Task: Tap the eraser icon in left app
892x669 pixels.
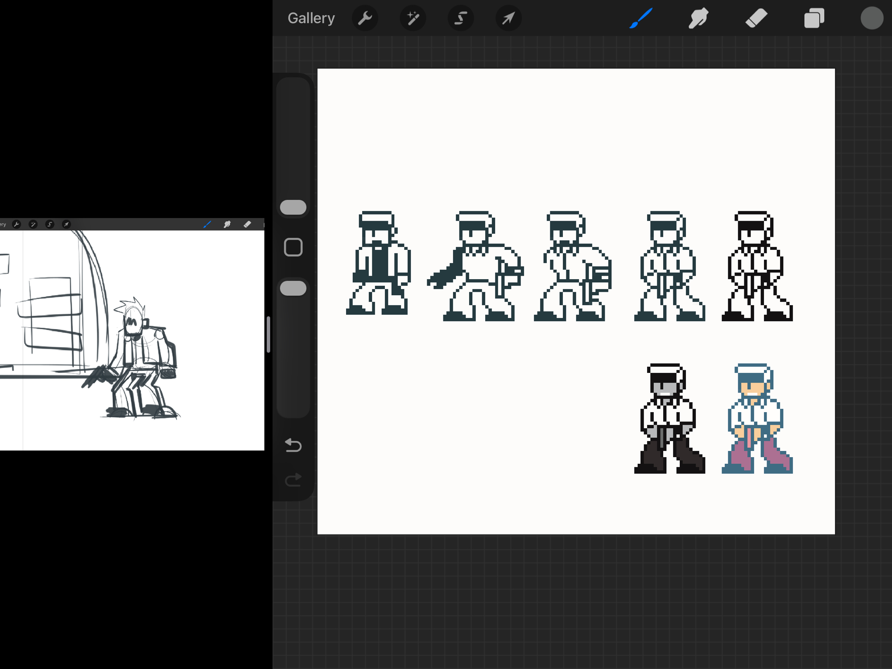Action: [247, 224]
